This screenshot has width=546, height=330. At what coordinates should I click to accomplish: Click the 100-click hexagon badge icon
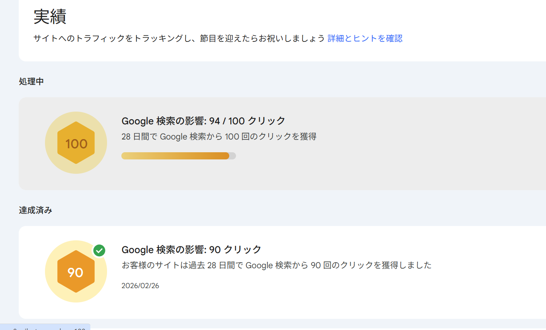point(76,143)
